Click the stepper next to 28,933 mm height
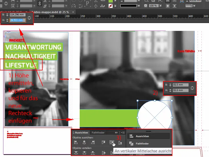Screen dimensions: 209x157 [7, 20]
